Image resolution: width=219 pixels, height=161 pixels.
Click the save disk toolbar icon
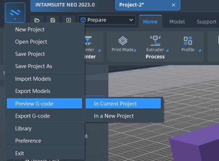click(53, 20)
